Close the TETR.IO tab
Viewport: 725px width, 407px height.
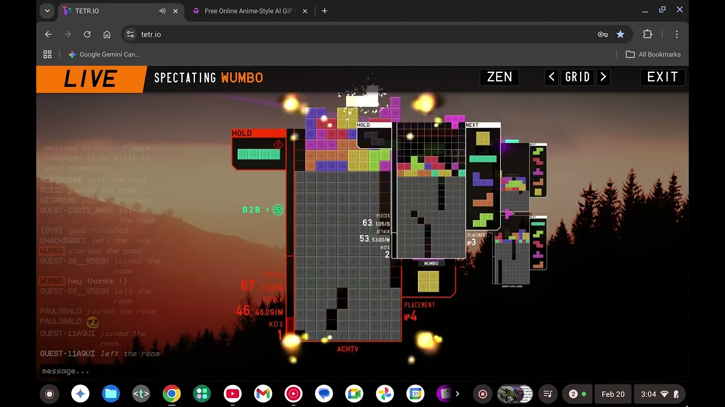(176, 11)
